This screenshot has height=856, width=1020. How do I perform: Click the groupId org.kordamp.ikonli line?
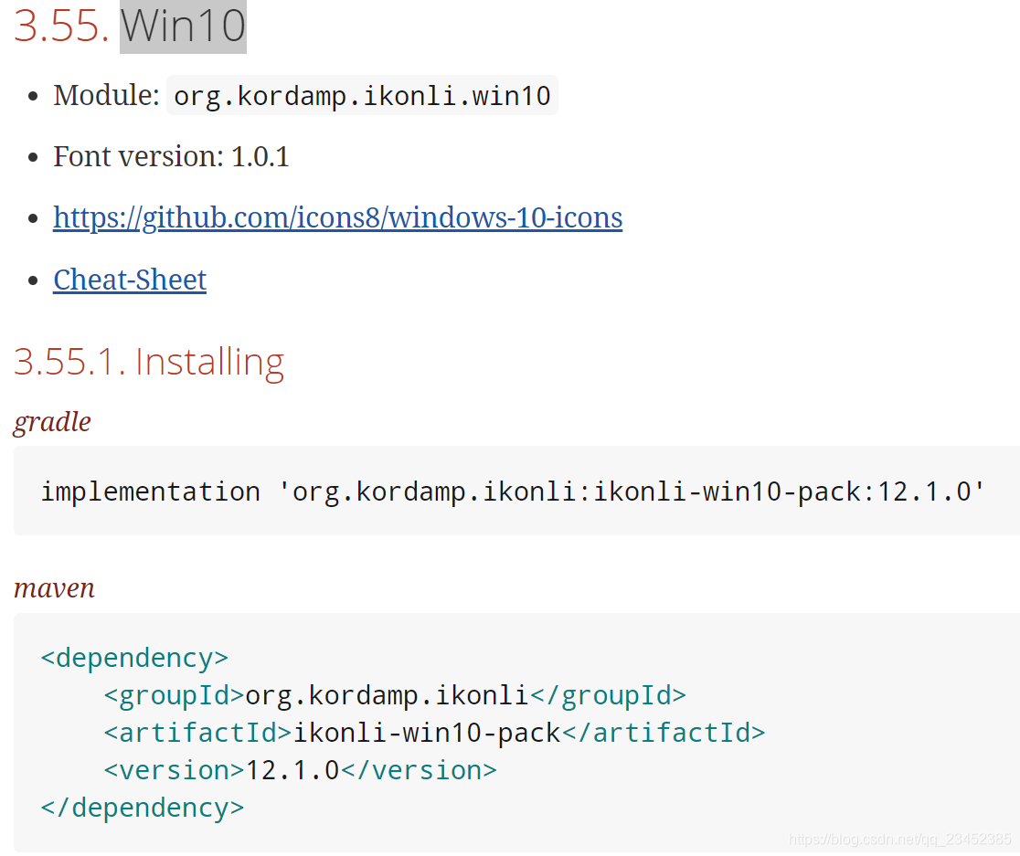tap(395, 695)
